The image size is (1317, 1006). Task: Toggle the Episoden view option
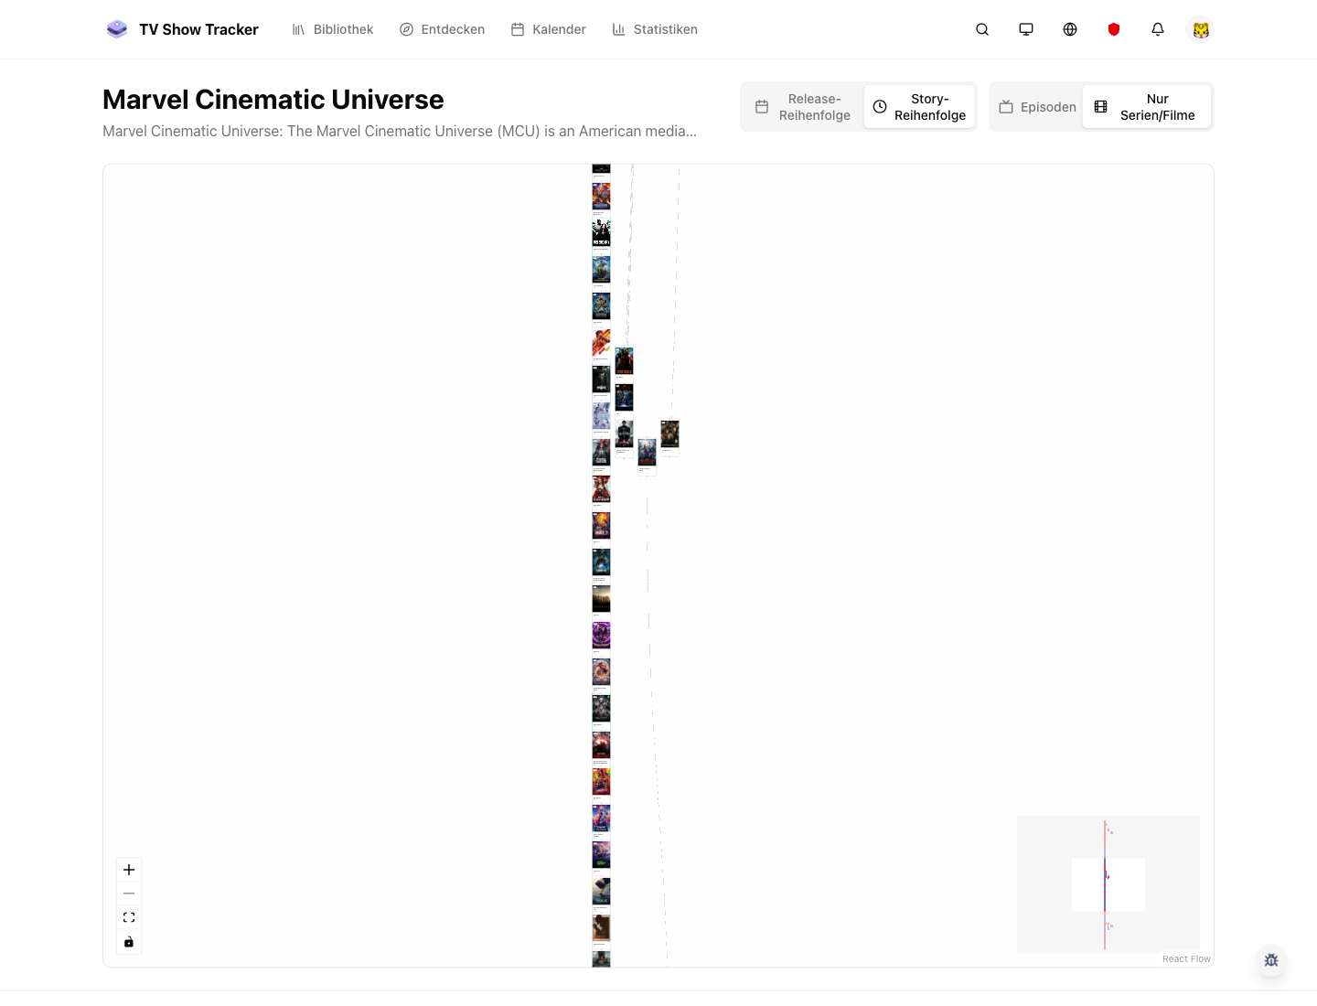[1037, 106]
